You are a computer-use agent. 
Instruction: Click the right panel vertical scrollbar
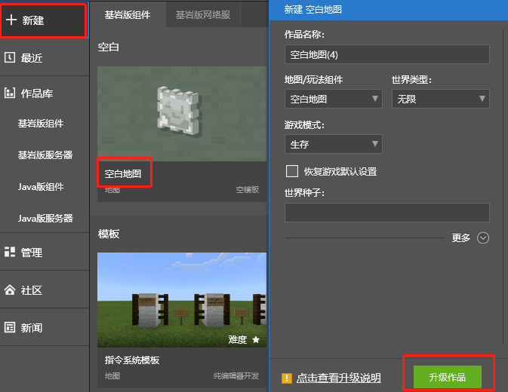point(504,187)
